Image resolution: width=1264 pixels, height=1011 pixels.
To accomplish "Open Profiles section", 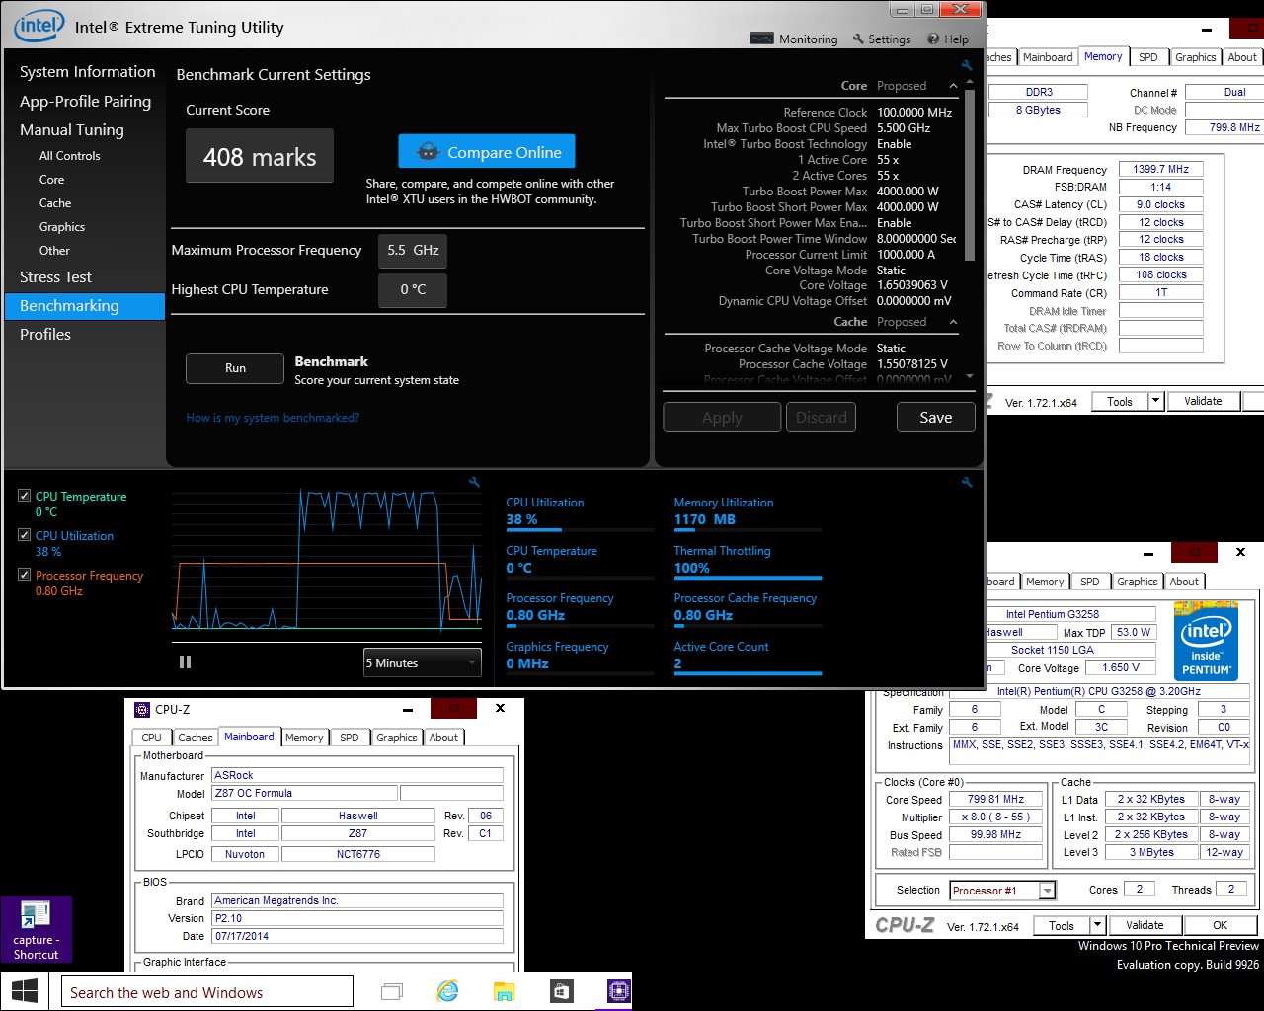I will tap(45, 335).
